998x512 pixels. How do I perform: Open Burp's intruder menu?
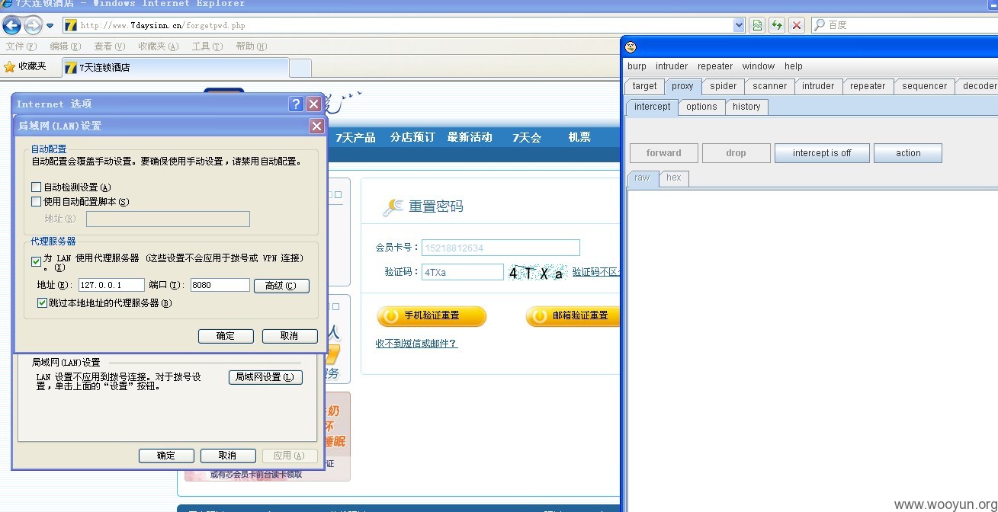672,66
